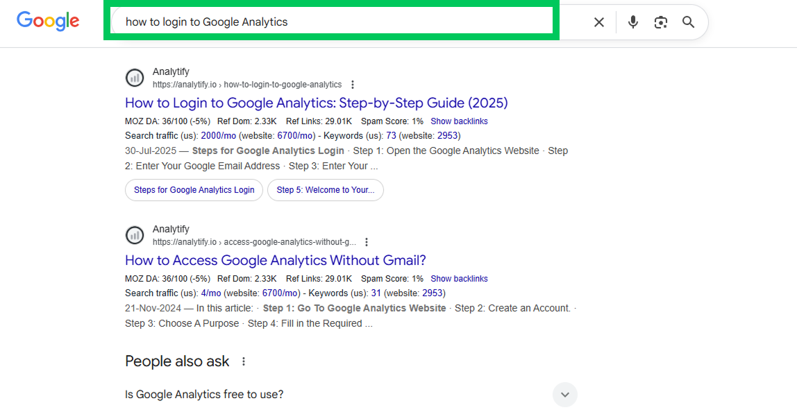
Task: Activate voice search with the microphone icon
Action: tap(632, 22)
